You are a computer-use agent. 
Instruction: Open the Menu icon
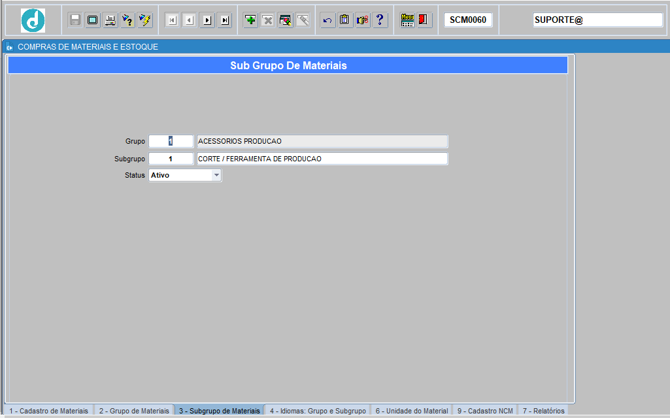click(408, 20)
